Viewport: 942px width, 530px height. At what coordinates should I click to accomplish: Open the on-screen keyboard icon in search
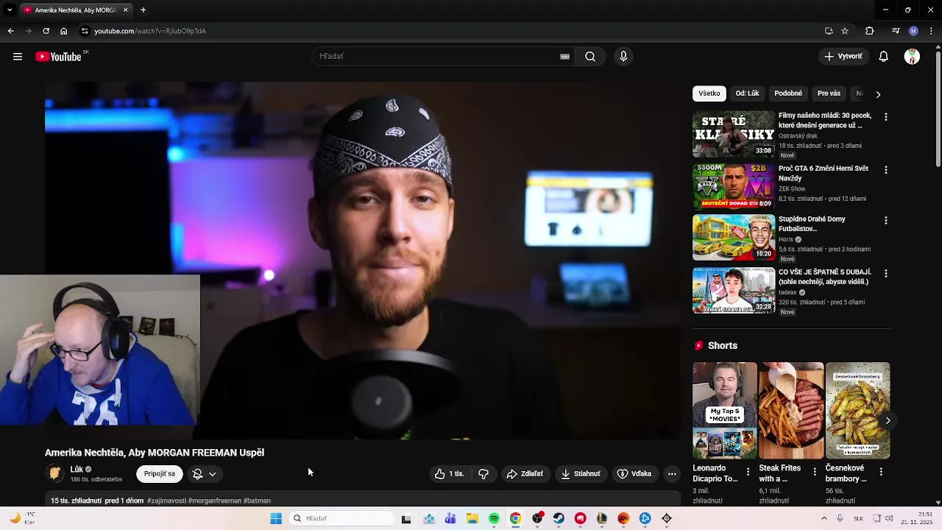point(565,57)
